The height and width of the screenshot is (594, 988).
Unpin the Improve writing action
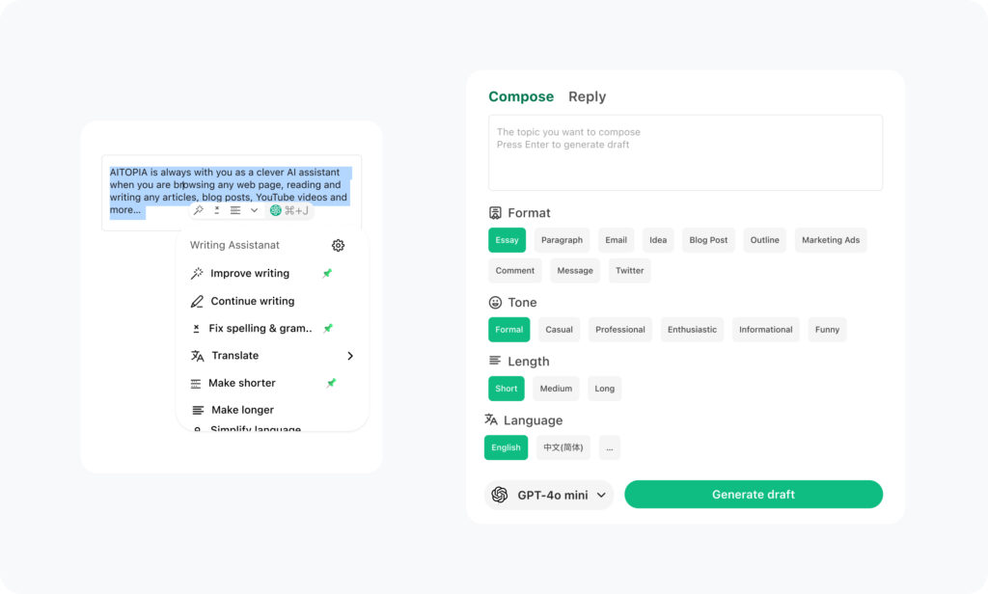(x=327, y=274)
